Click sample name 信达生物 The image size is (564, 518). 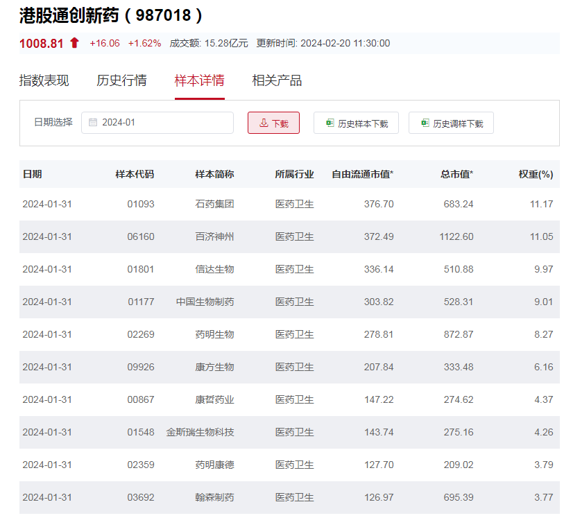(x=215, y=269)
